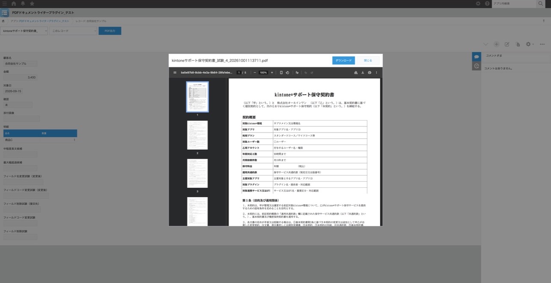Click the app list icon beside the app title
Image resolution: width=551 pixels, height=283 pixels.
pyautogui.click(x=4, y=12)
